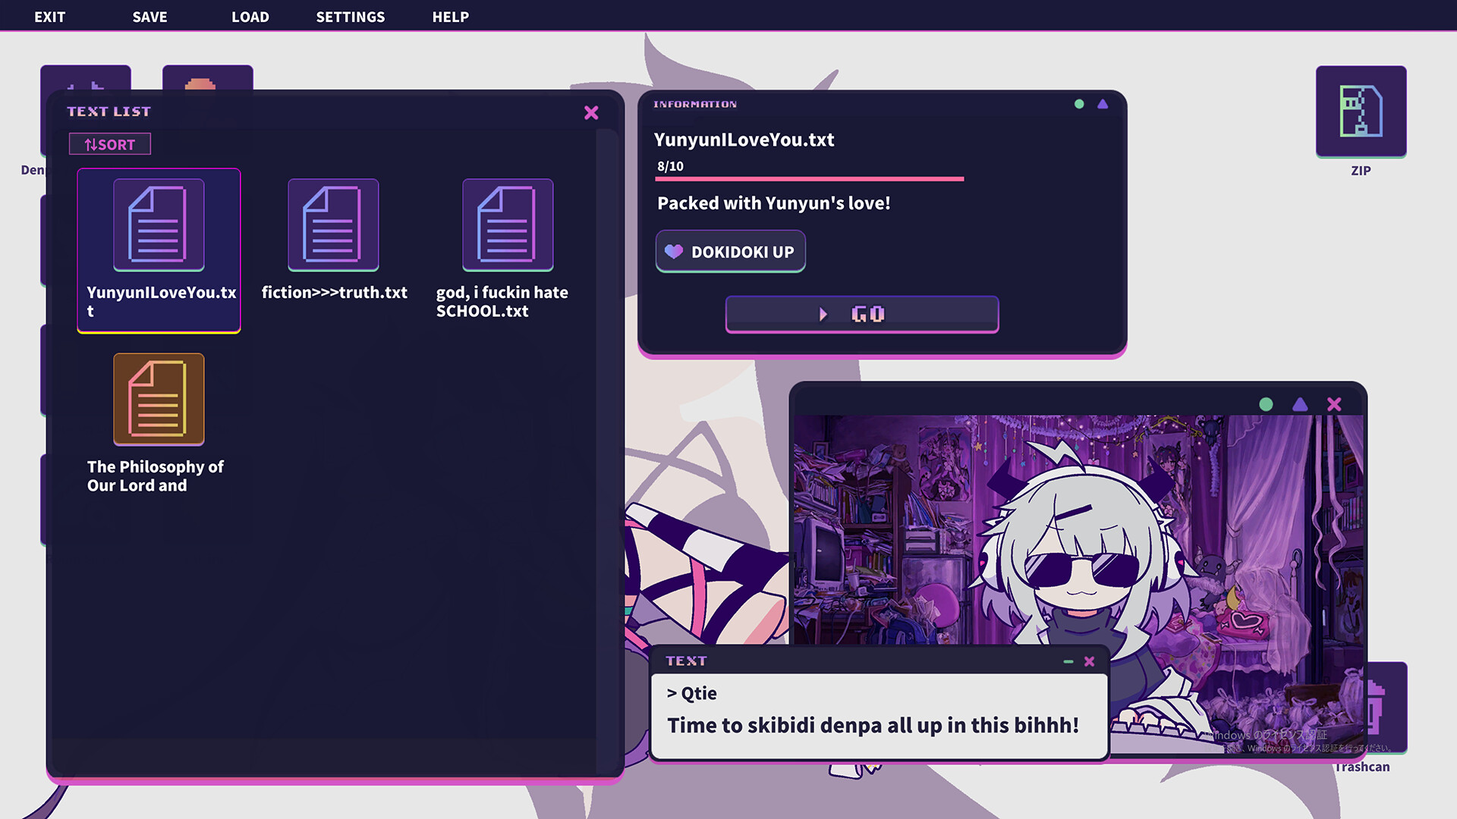Click the heart icon inside DOKIDOKI UP
1457x819 pixels.
[675, 251]
